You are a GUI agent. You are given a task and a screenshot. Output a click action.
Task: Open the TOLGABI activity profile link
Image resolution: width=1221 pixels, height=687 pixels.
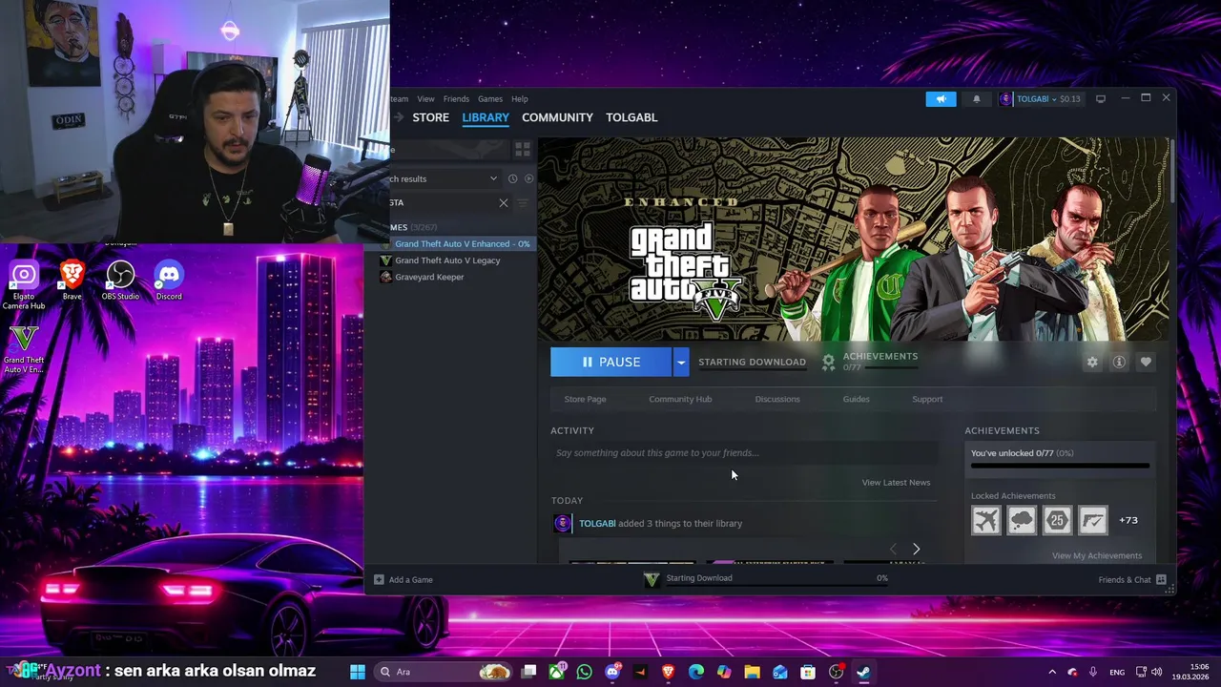pyautogui.click(x=597, y=523)
